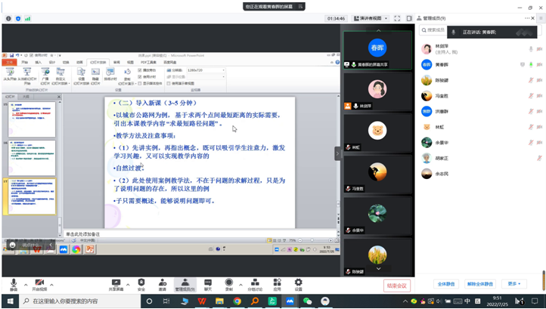Open the 分辨率 1280x720 dropdown
The height and width of the screenshot is (309, 546).
[x=206, y=70]
